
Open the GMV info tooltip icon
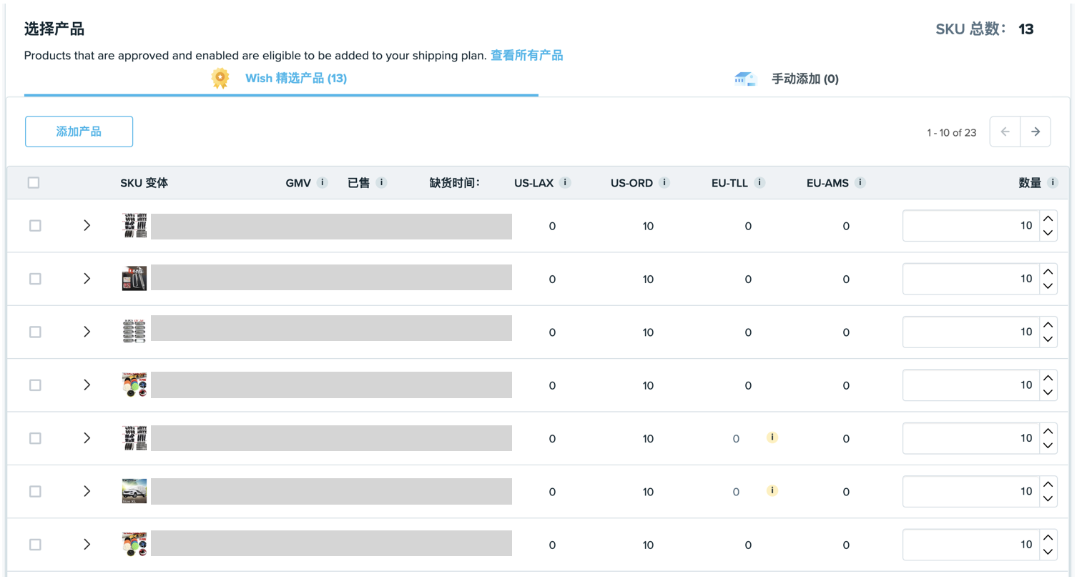click(x=323, y=182)
